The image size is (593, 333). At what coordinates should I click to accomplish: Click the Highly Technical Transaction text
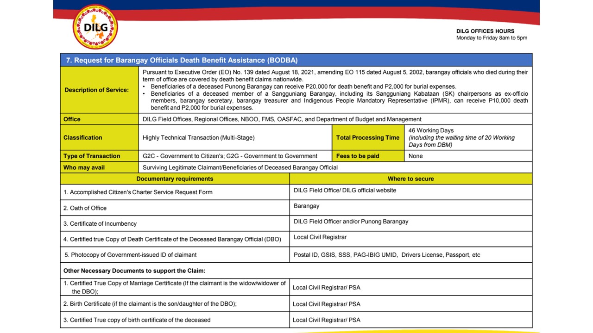198,137
